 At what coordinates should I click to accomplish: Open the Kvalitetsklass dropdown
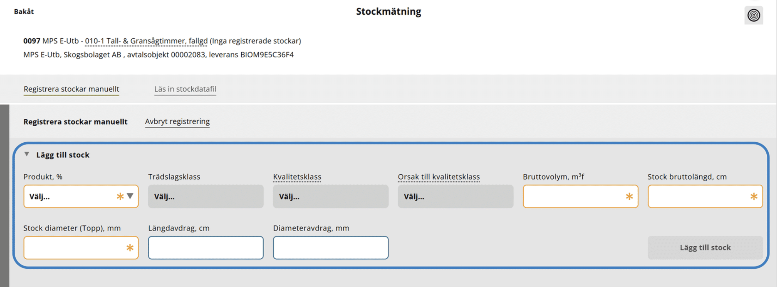click(x=330, y=196)
